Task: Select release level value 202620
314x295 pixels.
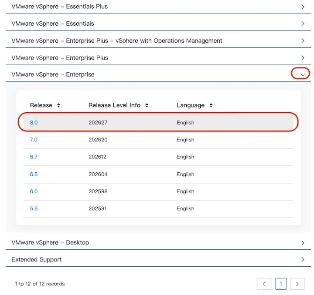Action: (x=98, y=140)
